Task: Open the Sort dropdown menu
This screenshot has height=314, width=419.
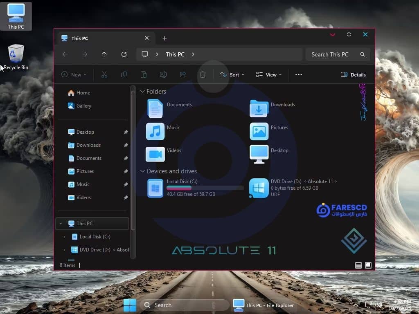Action: (x=232, y=74)
